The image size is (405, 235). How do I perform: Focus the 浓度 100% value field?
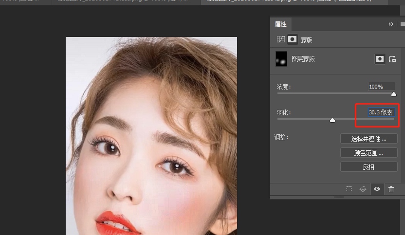point(381,87)
